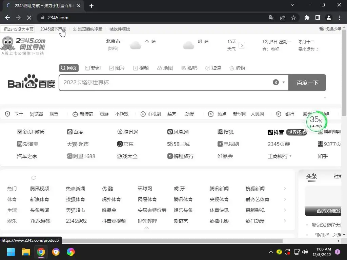Open the 搜狐 site link

(x=226, y=132)
